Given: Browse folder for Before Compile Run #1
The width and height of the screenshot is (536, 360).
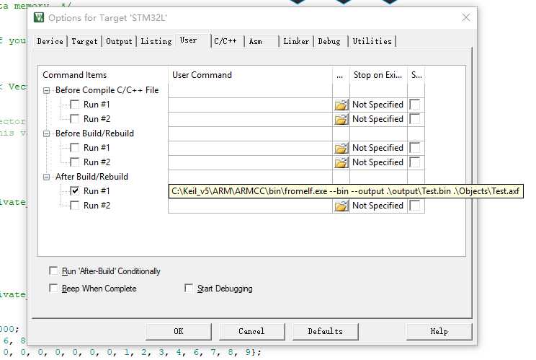Looking at the screenshot, I should (x=341, y=105).
